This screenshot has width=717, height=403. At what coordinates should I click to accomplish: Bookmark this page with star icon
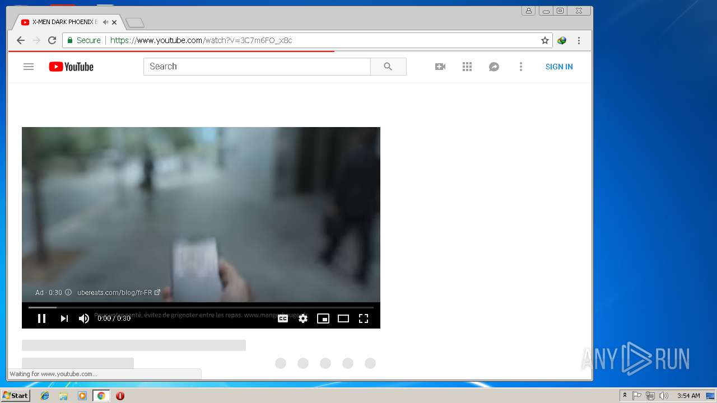pos(544,40)
